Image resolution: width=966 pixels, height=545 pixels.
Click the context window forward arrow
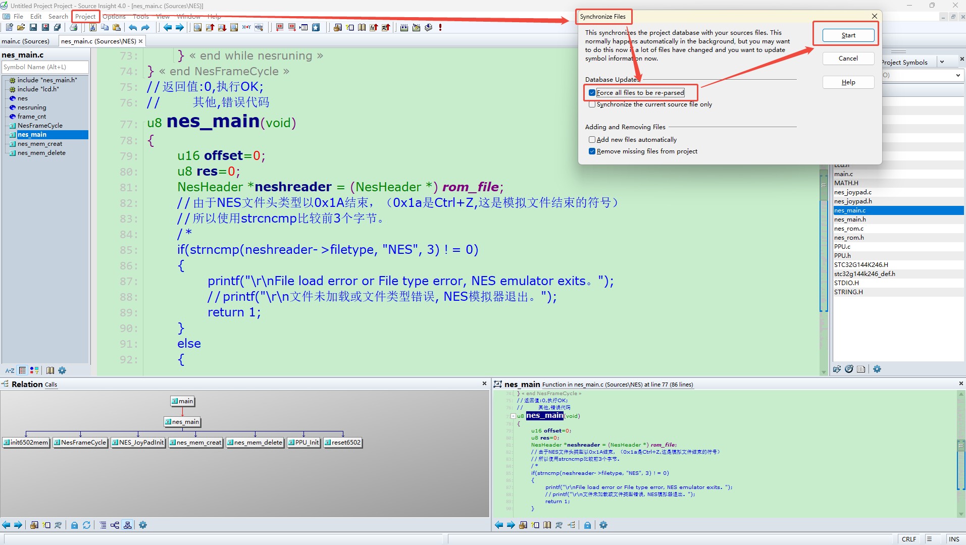[511, 525]
